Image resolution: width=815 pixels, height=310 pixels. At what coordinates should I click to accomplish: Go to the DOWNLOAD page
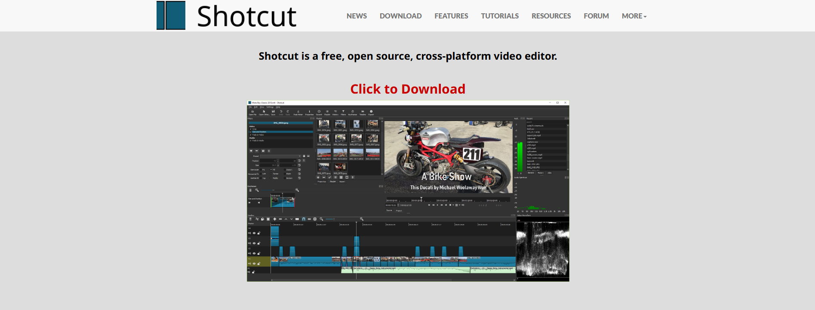pos(400,16)
